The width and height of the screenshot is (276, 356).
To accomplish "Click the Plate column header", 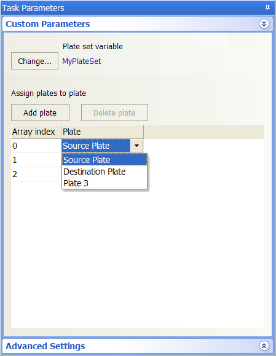I will click(x=103, y=132).
